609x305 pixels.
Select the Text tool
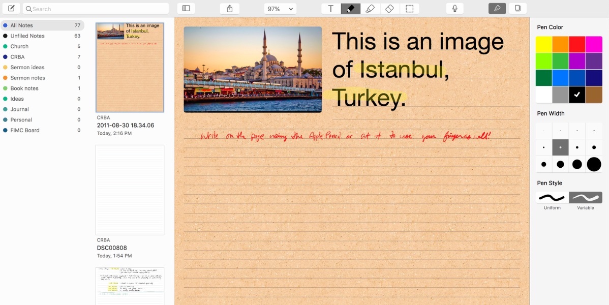[x=331, y=9]
